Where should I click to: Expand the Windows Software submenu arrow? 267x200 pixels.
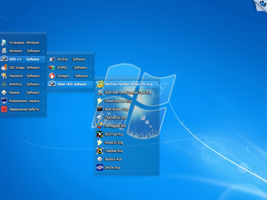[x=43, y=51]
